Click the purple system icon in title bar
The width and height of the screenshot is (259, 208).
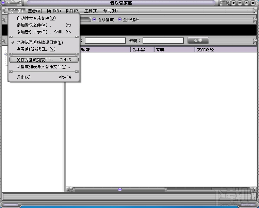pos(3,2)
